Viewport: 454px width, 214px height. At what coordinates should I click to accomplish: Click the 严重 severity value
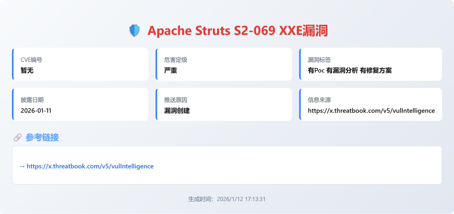(171, 70)
